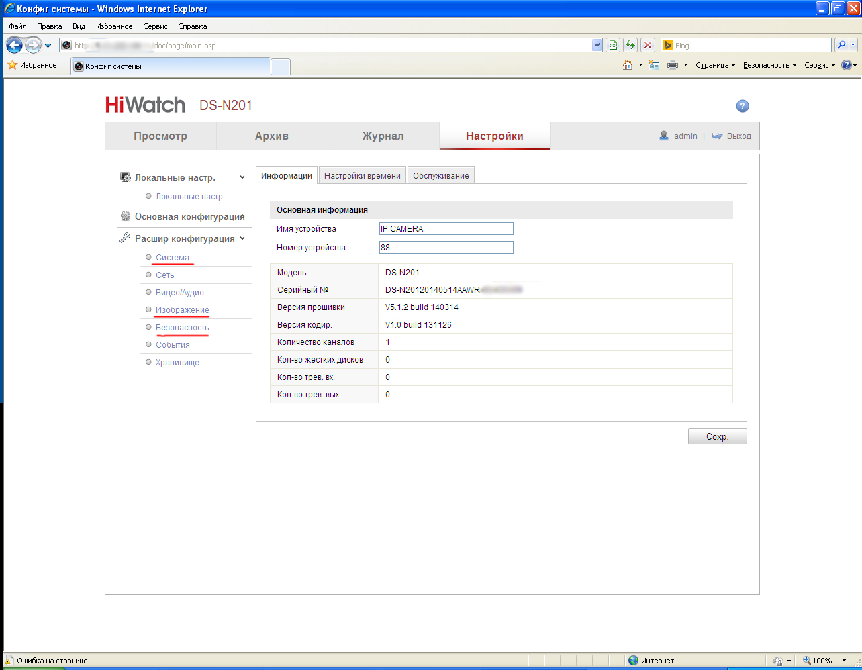Click the printer icon in command bar

coord(673,65)
